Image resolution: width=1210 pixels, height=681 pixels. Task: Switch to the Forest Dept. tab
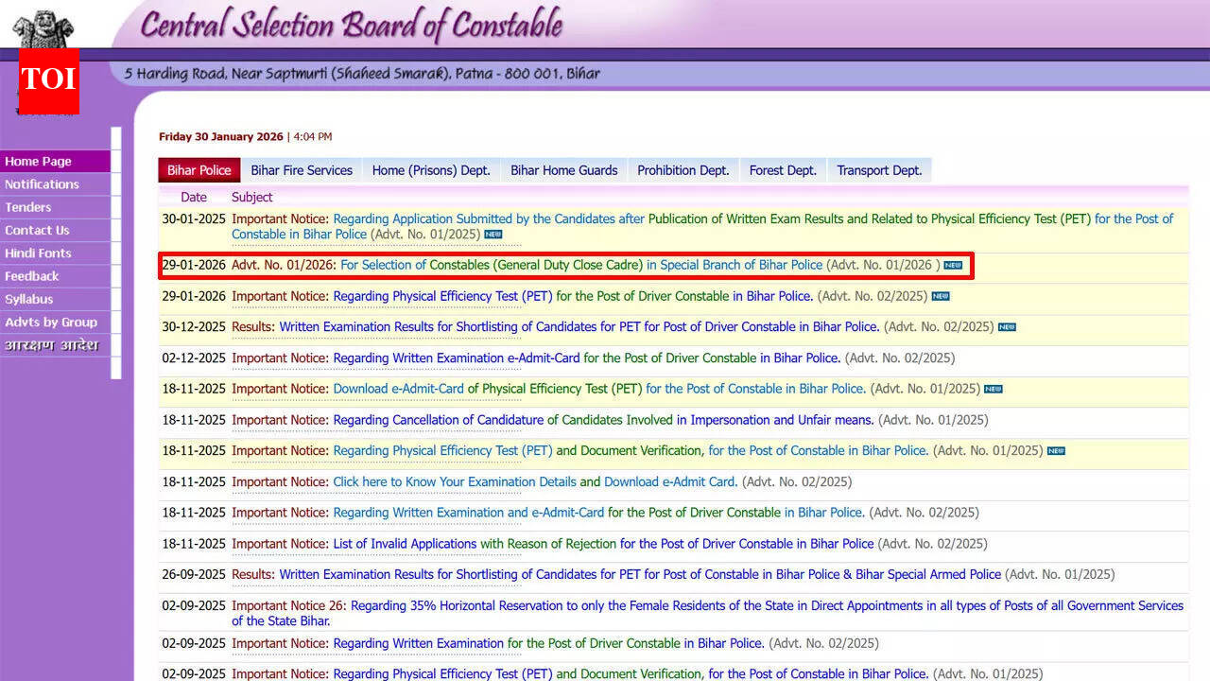pos(783,170)
